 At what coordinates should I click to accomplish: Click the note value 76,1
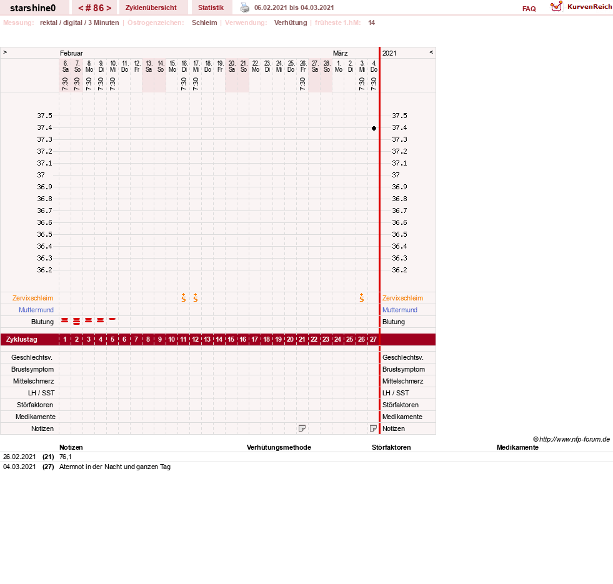(65, 457)
